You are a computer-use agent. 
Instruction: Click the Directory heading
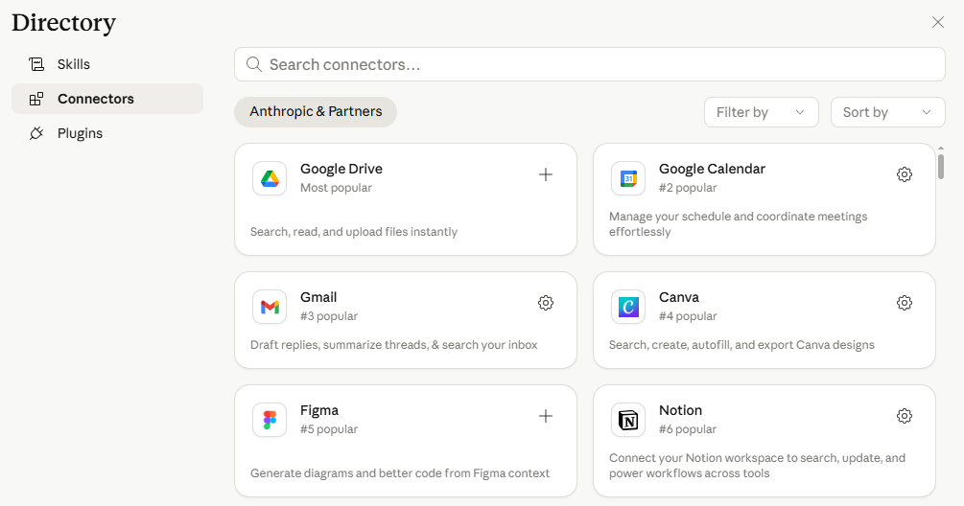point(64,23)
